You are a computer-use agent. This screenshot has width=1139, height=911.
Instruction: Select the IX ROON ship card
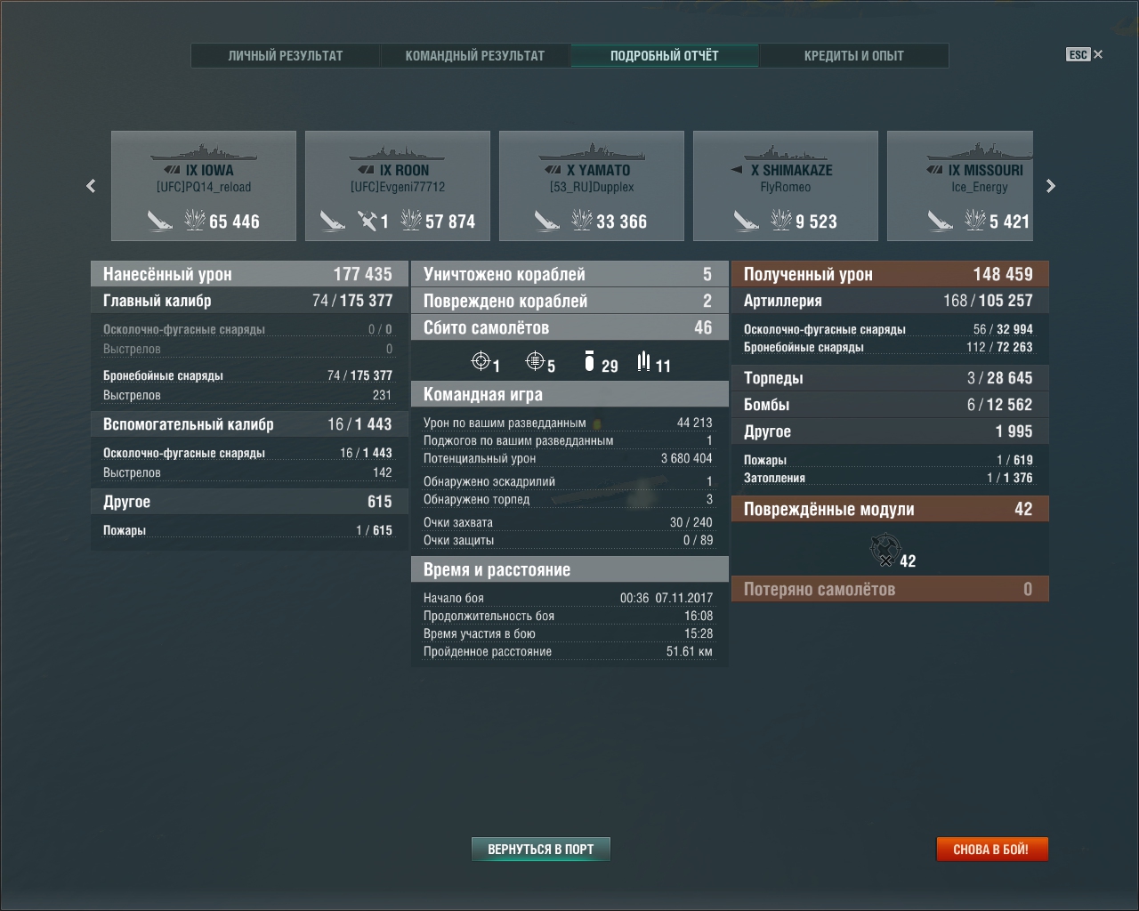(x=398, y=186)
